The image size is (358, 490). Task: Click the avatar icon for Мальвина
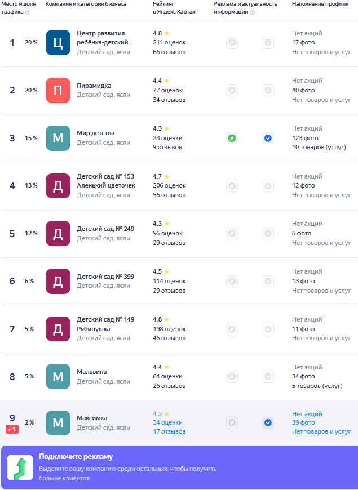(58, 376)
